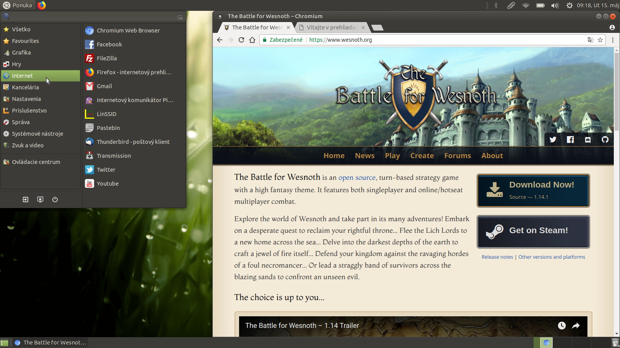Click the Download Now button
Viewport: 620px width, 348px height.
pos(533,191)
